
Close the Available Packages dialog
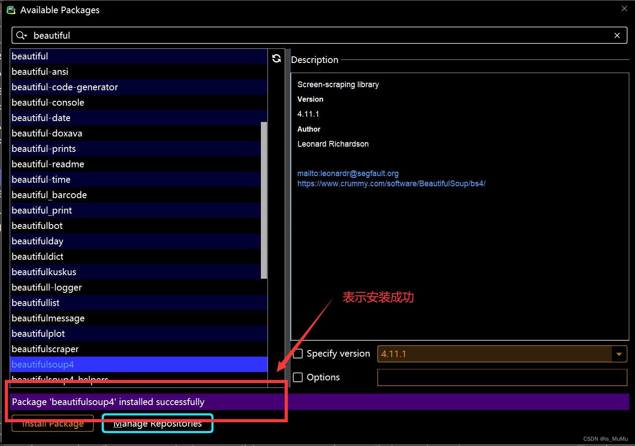[x=624, y=8]
